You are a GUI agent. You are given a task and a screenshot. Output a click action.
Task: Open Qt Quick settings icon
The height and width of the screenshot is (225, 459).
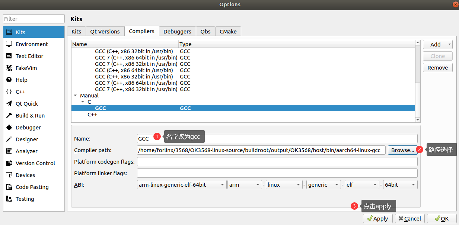pyautogui.click(x=9, y=104)
